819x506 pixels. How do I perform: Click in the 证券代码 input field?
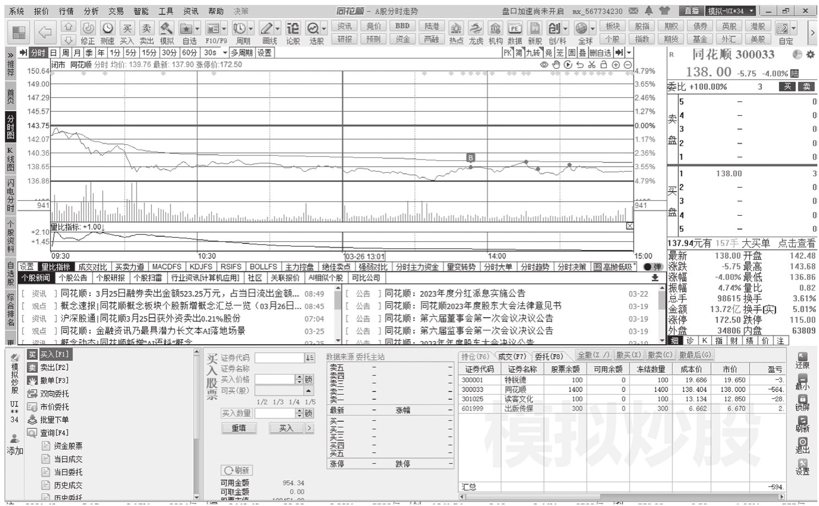tap(279, 358)
